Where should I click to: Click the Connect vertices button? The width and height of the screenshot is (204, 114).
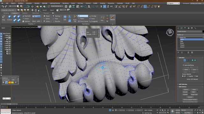(x=190, y=97)
